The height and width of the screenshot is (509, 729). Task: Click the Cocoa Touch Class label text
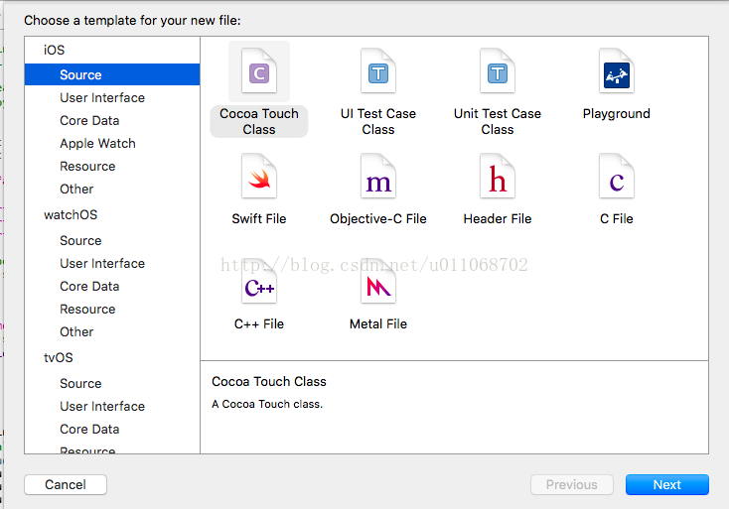click(259, 121)
